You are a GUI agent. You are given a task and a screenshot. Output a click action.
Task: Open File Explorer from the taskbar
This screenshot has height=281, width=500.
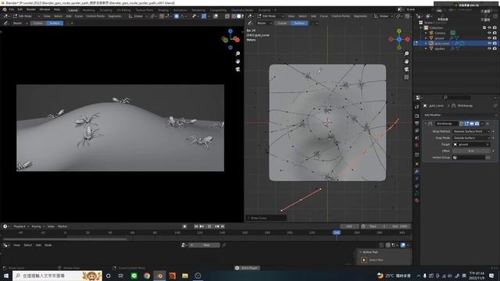(x=185, y=276)
